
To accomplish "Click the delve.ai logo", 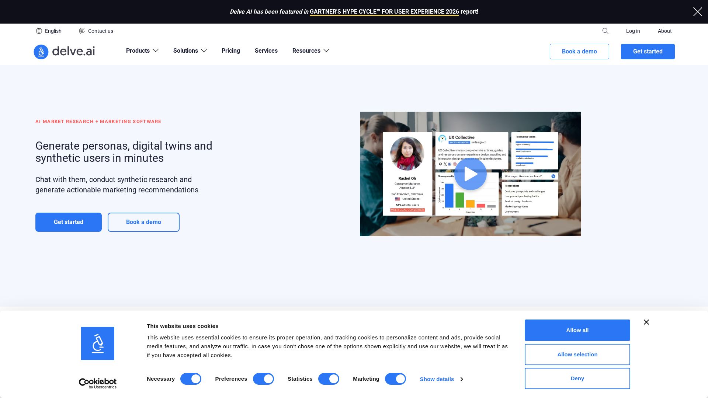I will coord(64,52).
